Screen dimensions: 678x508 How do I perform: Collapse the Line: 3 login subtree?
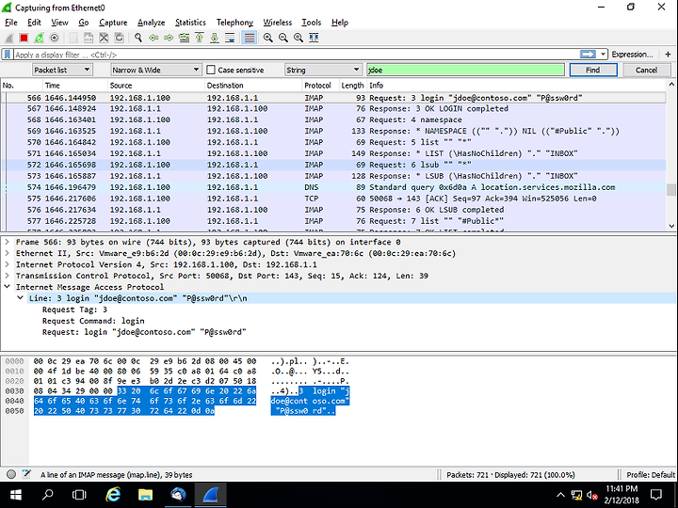pyautogui.click(x=21, y=298)
